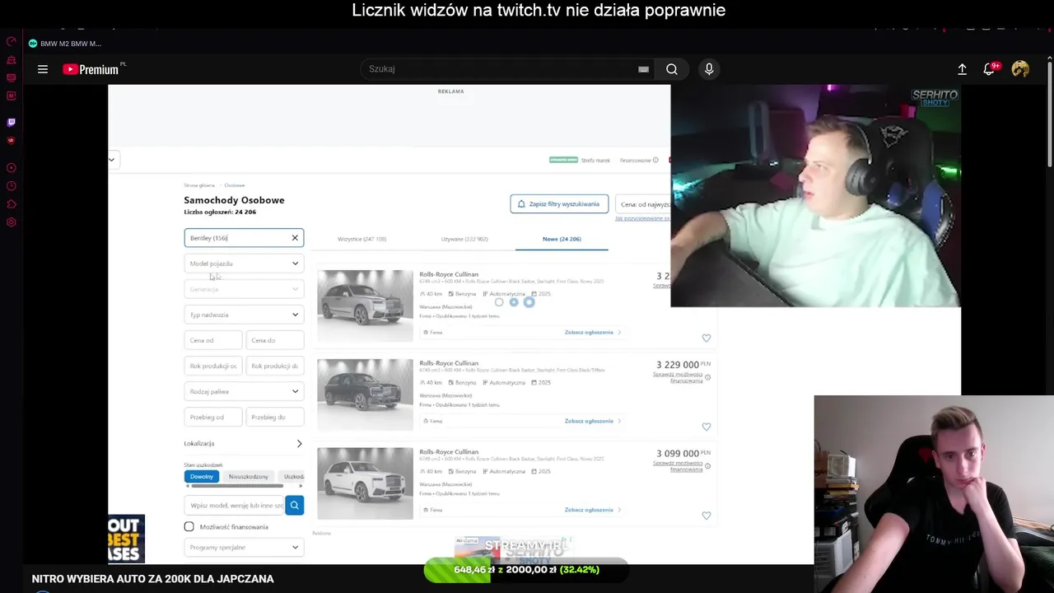
Task: Expand the Rodzaj paliwa dropdown
Action: coord(244,391)
